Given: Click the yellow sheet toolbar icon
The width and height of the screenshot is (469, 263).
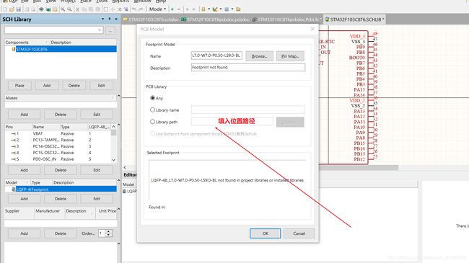Looking at the screenshot, I should click(55, 9).
